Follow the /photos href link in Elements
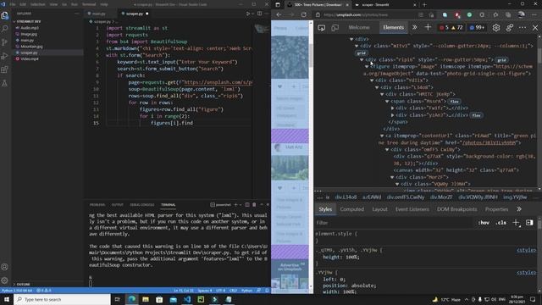Viewport: 542px width, 305px height. tap(489, 143)
